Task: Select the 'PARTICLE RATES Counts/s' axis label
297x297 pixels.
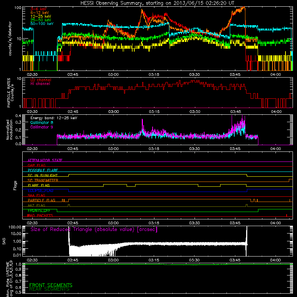Action: (10, 92)
